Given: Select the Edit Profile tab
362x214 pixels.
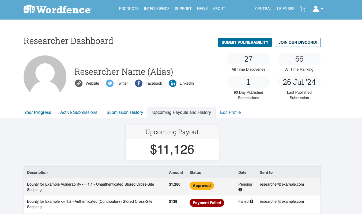Looking at the screenshot, I should 230,112.
